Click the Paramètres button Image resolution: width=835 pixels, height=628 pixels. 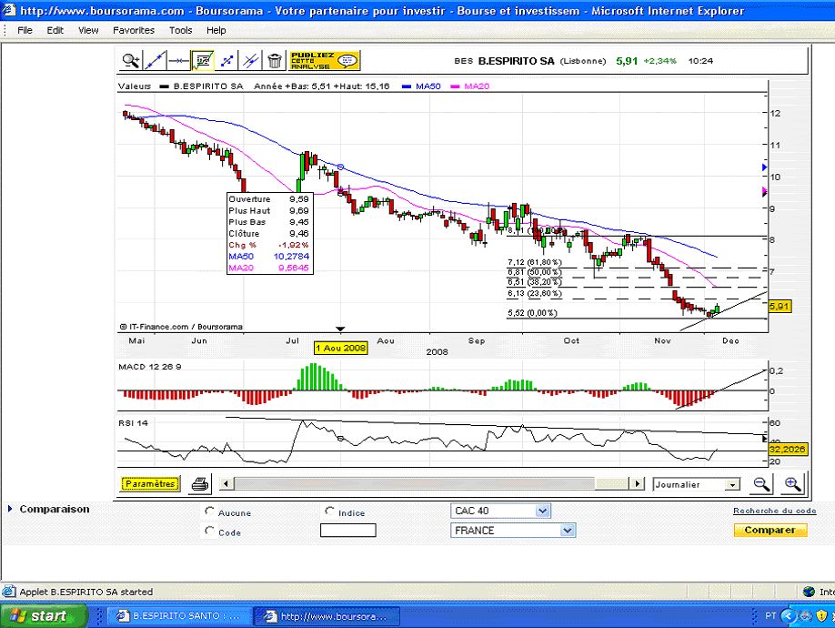(150, 483)
